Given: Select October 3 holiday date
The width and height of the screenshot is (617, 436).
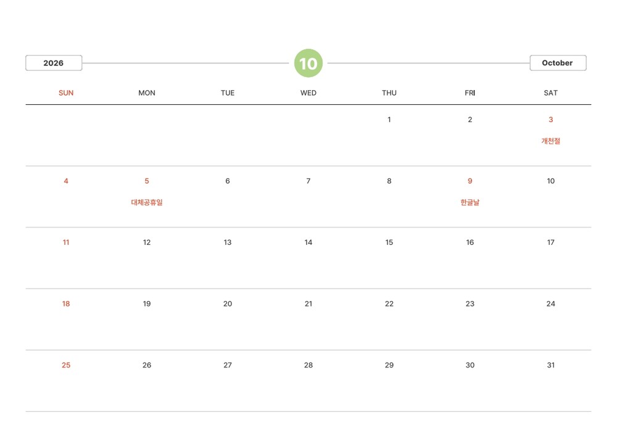Looking at the screenshot, I should coord(550,120).
